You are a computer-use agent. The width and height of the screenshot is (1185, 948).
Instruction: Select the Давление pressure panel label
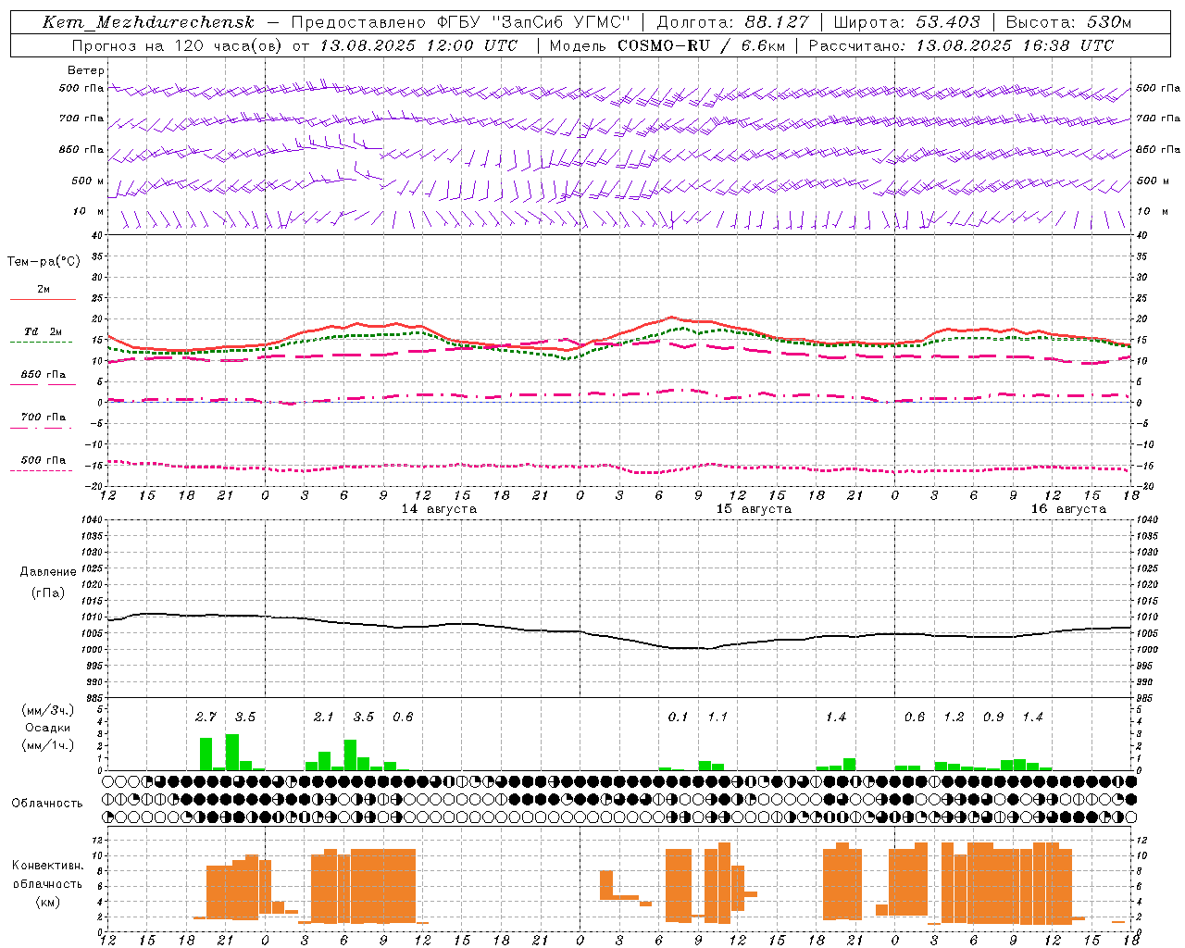pyautogui.click(x=48, y=571)
